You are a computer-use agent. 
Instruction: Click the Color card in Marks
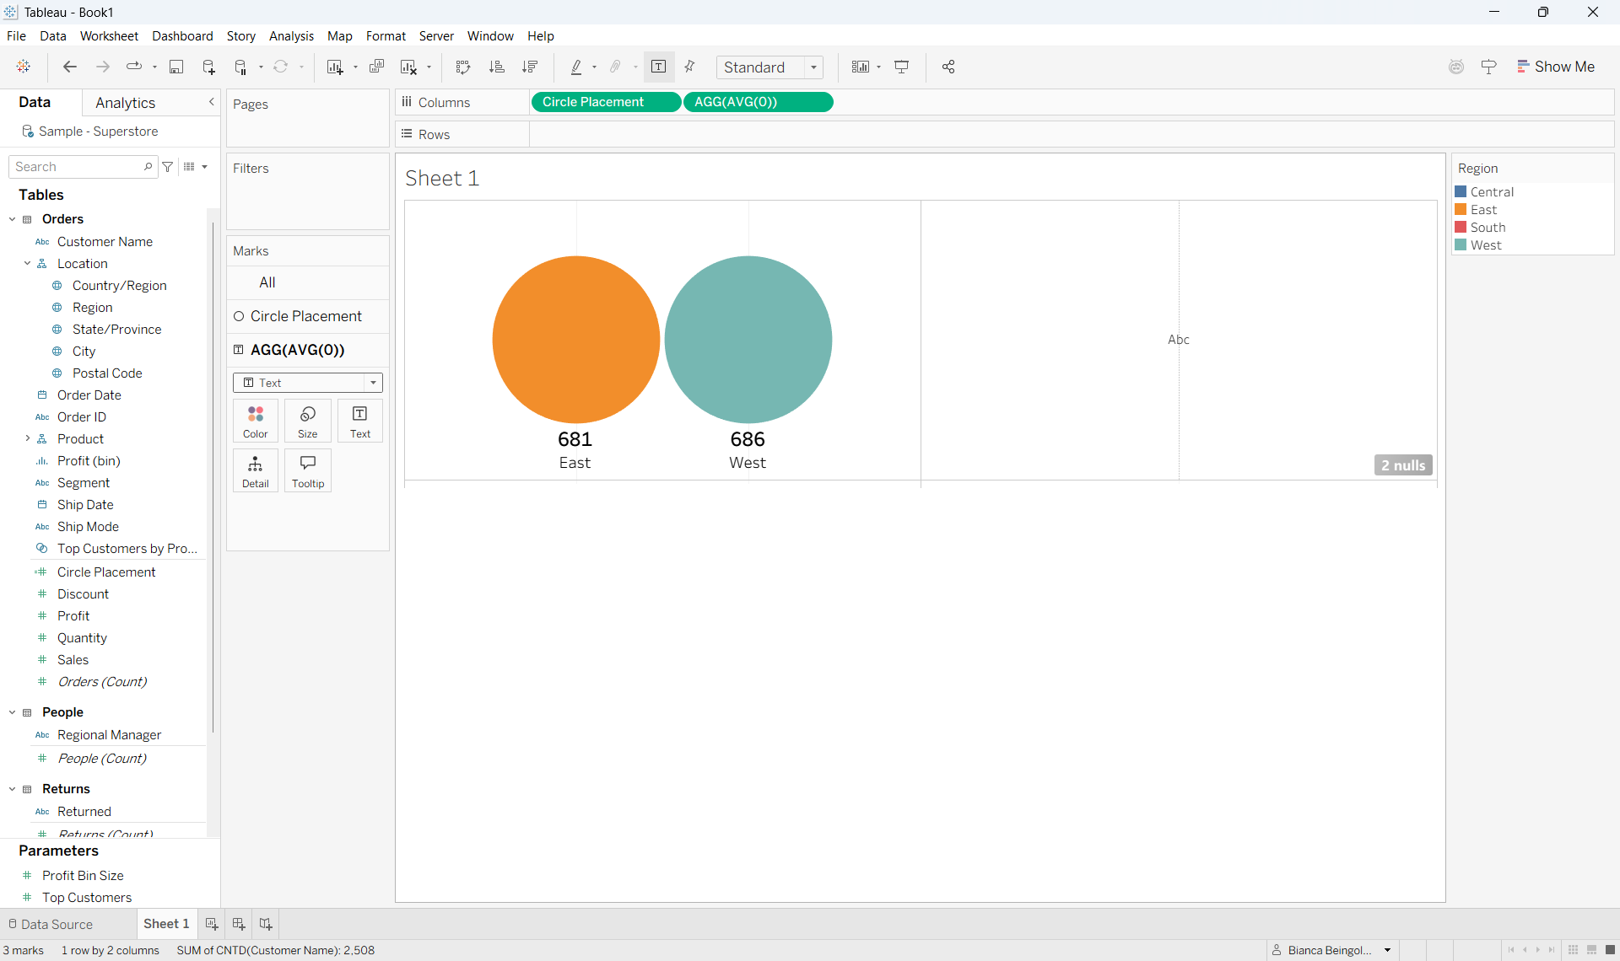pos(256,421)
